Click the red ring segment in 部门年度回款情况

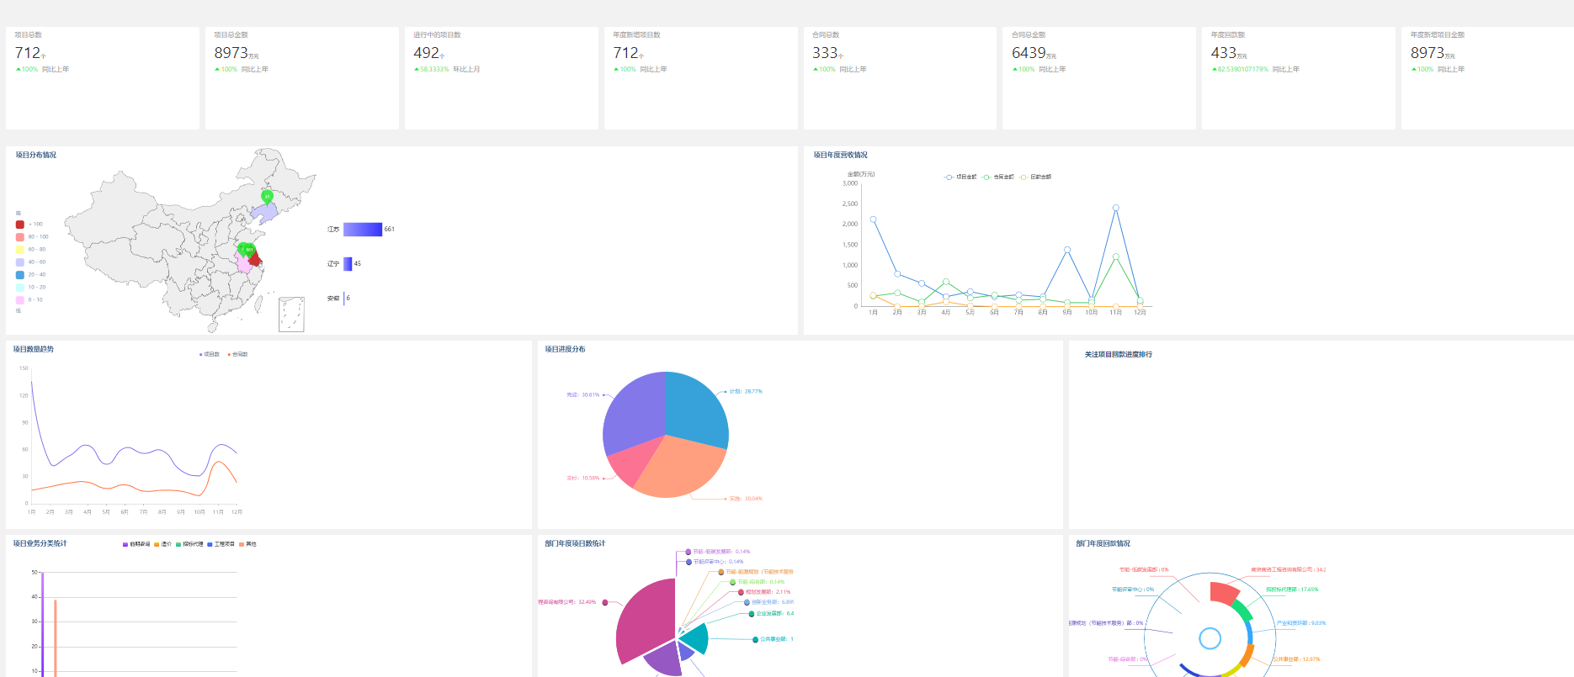[x=1224, y=592]
